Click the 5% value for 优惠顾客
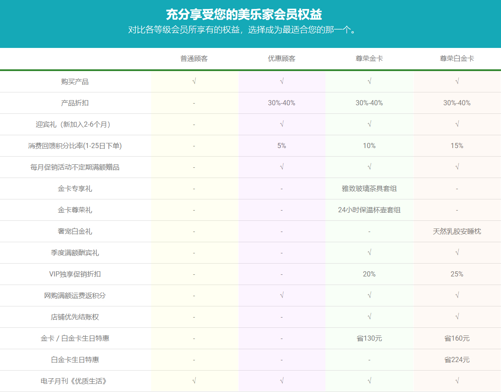The image size is (501, 392). tap(281, 146)
